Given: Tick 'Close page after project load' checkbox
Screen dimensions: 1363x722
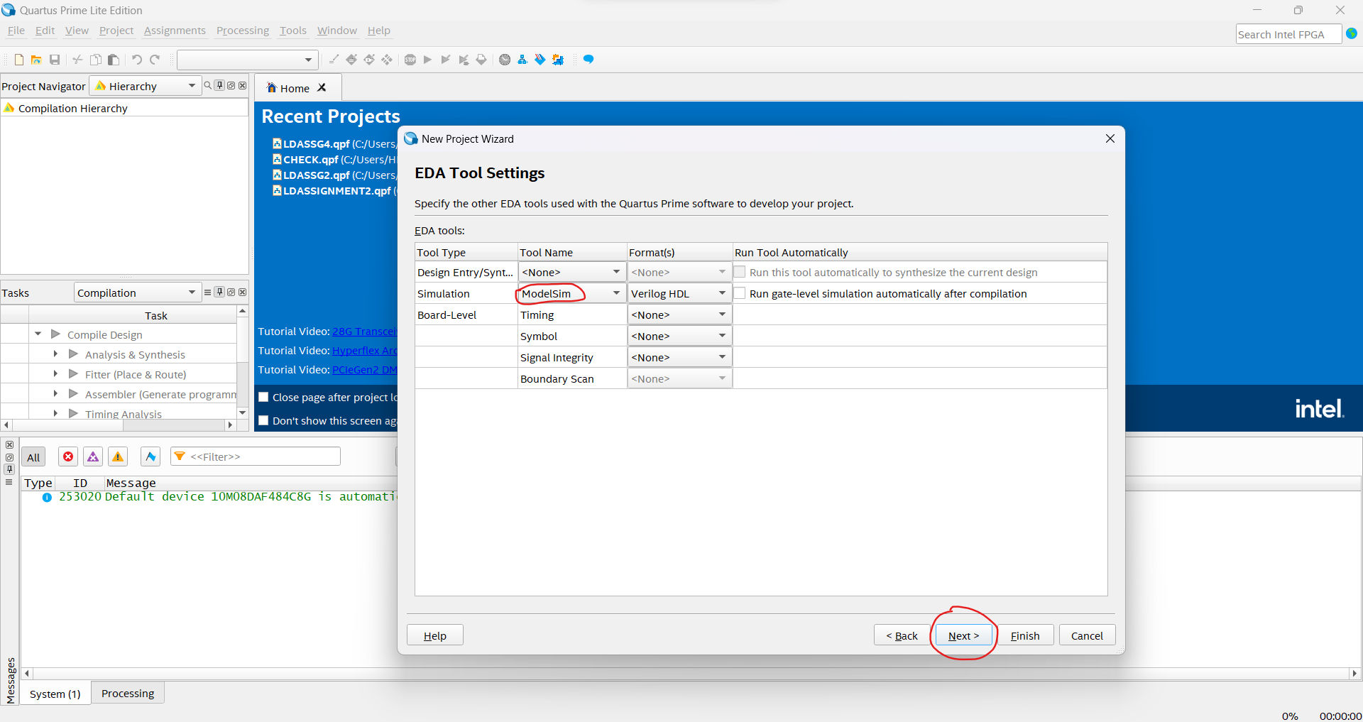Looking at the screenshot, I should [263, 397].
